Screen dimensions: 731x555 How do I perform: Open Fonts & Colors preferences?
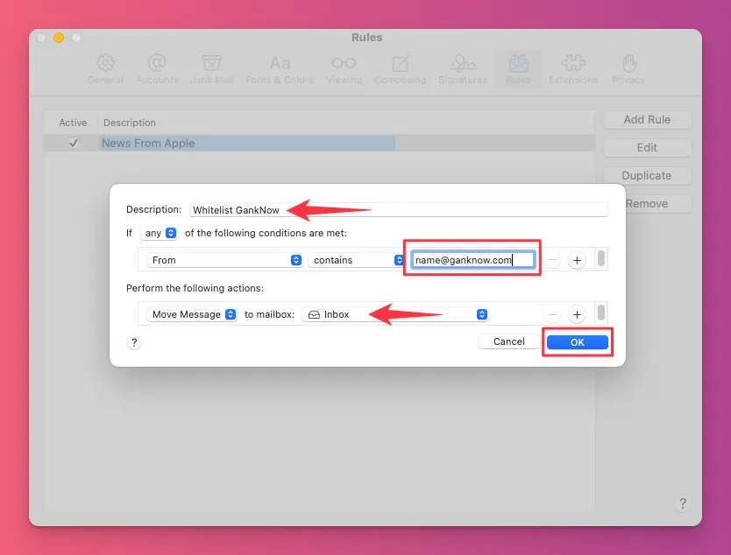tap(280, 69)
